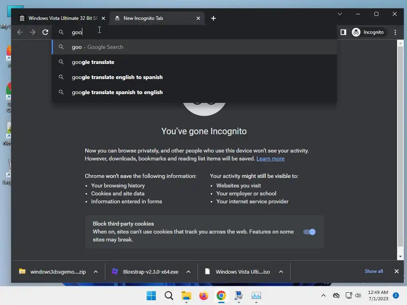Image resolution: width=407 pixels, height=305 pixels.
Task: Click the page scrollbar down arrow
Action: click(x=400, y=257)
